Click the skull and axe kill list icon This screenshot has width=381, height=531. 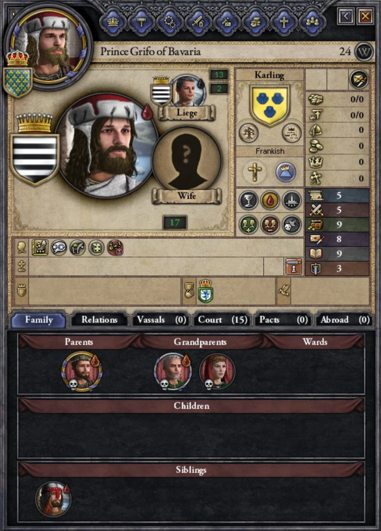(292, 224)
